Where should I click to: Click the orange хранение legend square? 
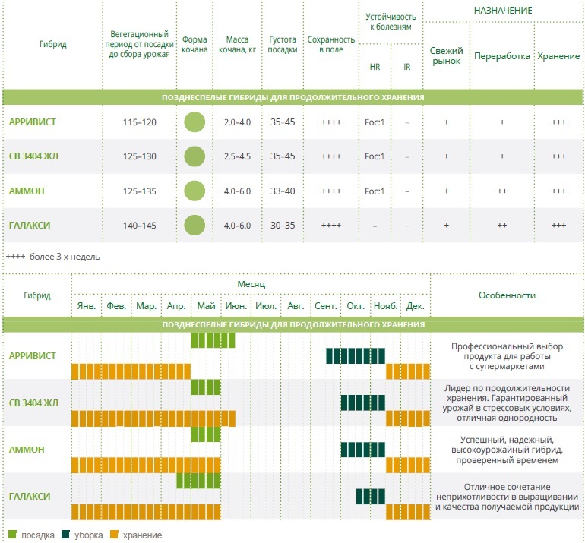(x=114, y=535)
